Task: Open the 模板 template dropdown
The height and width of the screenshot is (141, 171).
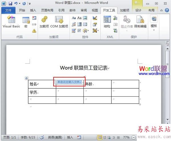Action: (154, 23)
